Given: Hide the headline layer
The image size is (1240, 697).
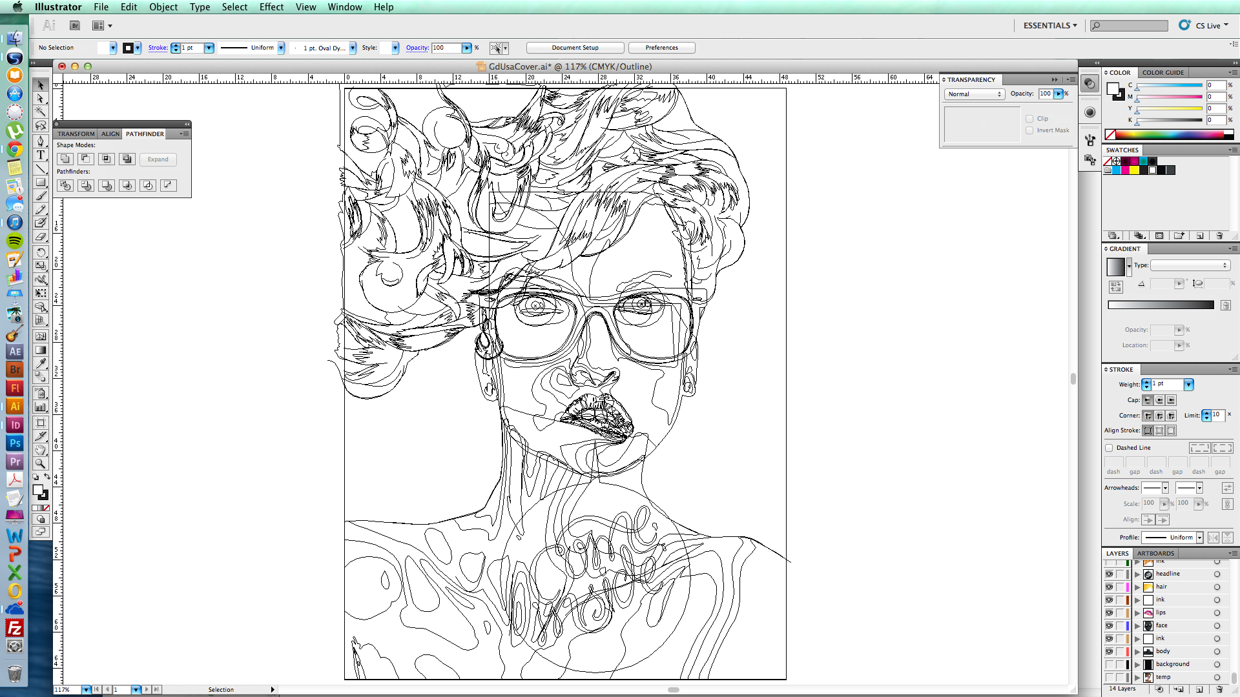Looking at the screenshot, I should (1109, 574).
